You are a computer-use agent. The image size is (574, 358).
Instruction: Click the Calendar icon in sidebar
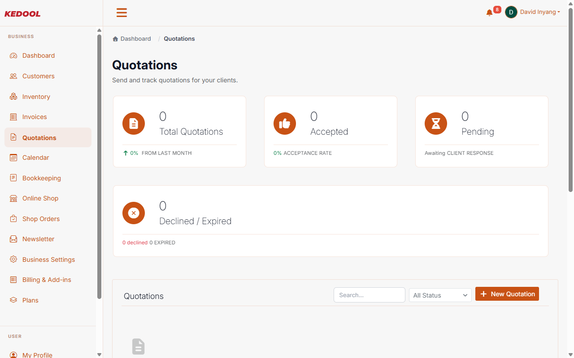click(13, 158)
